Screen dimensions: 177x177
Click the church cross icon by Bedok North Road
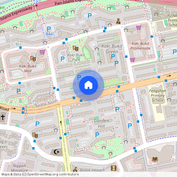pyautogui.click(x=3, y=117)
